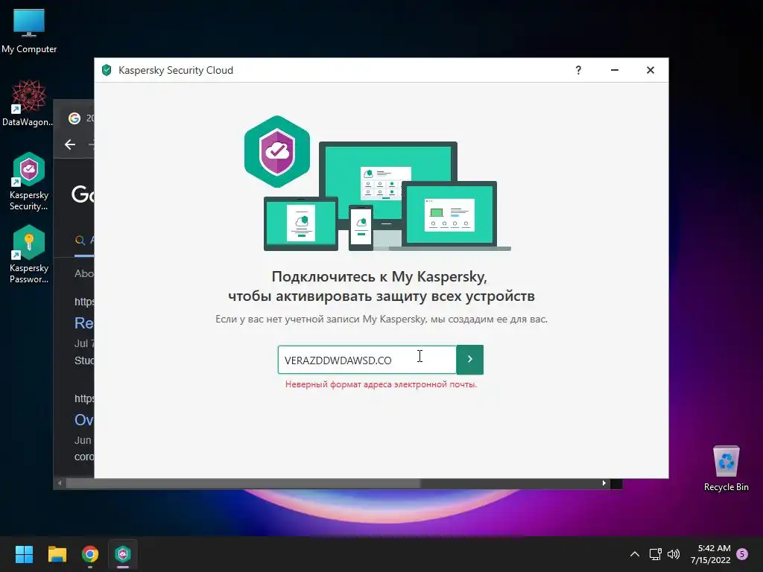Close the Kaspersky Security Cloud window
Image resolution: width=763 pixels, height=572 pixels.
650,70
